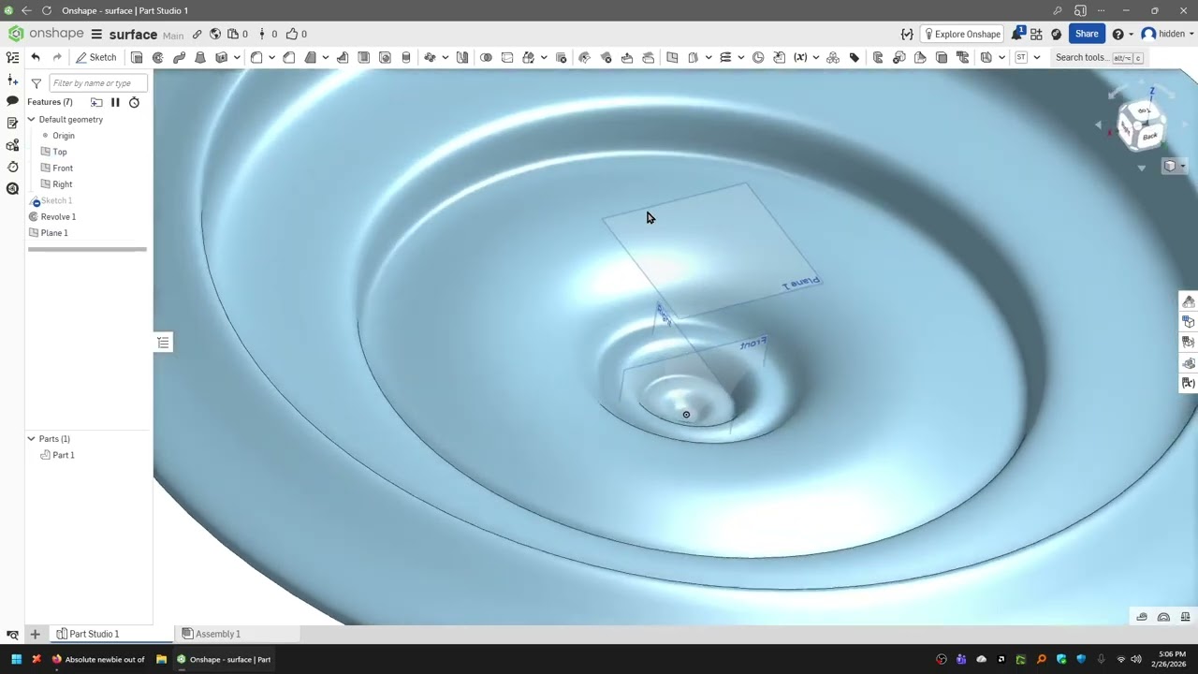This screenshot has height=674, width=1198.
Task: Select Sketch 1 in feature tree
Action: [x=56, y=200]
